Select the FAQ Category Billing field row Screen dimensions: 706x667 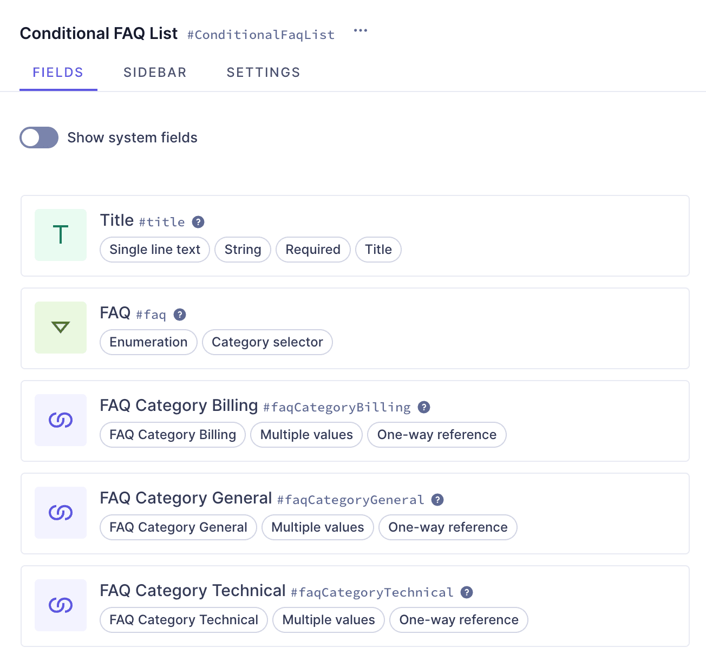point(353,421)
